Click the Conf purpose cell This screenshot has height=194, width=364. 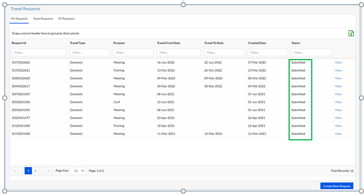117,102
